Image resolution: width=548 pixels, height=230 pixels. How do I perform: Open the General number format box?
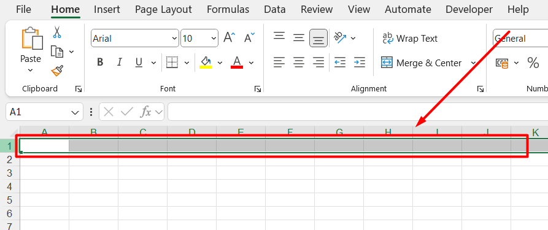click(x=520, y=38)
